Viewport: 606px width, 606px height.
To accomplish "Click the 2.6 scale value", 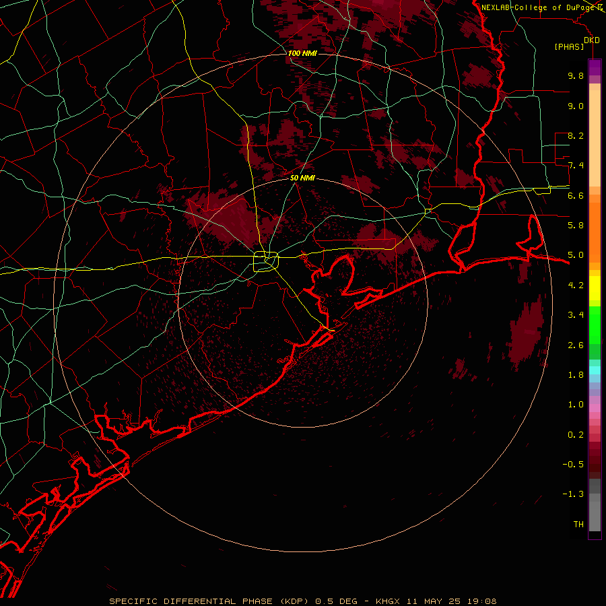I will [x=576, y=345].
